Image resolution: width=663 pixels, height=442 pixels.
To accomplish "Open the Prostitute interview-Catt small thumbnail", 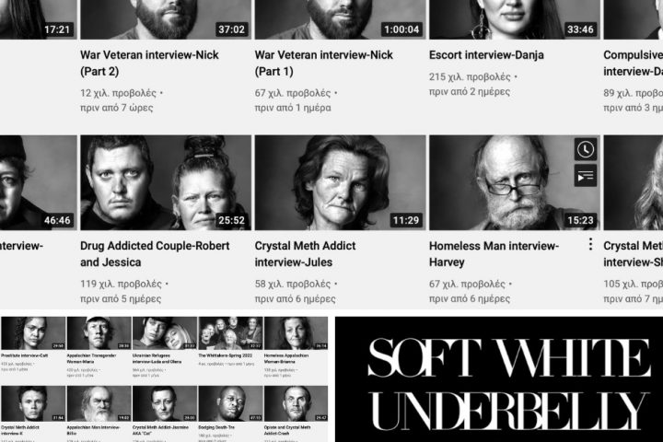I will pyautogui.click(x=33, y=333).
